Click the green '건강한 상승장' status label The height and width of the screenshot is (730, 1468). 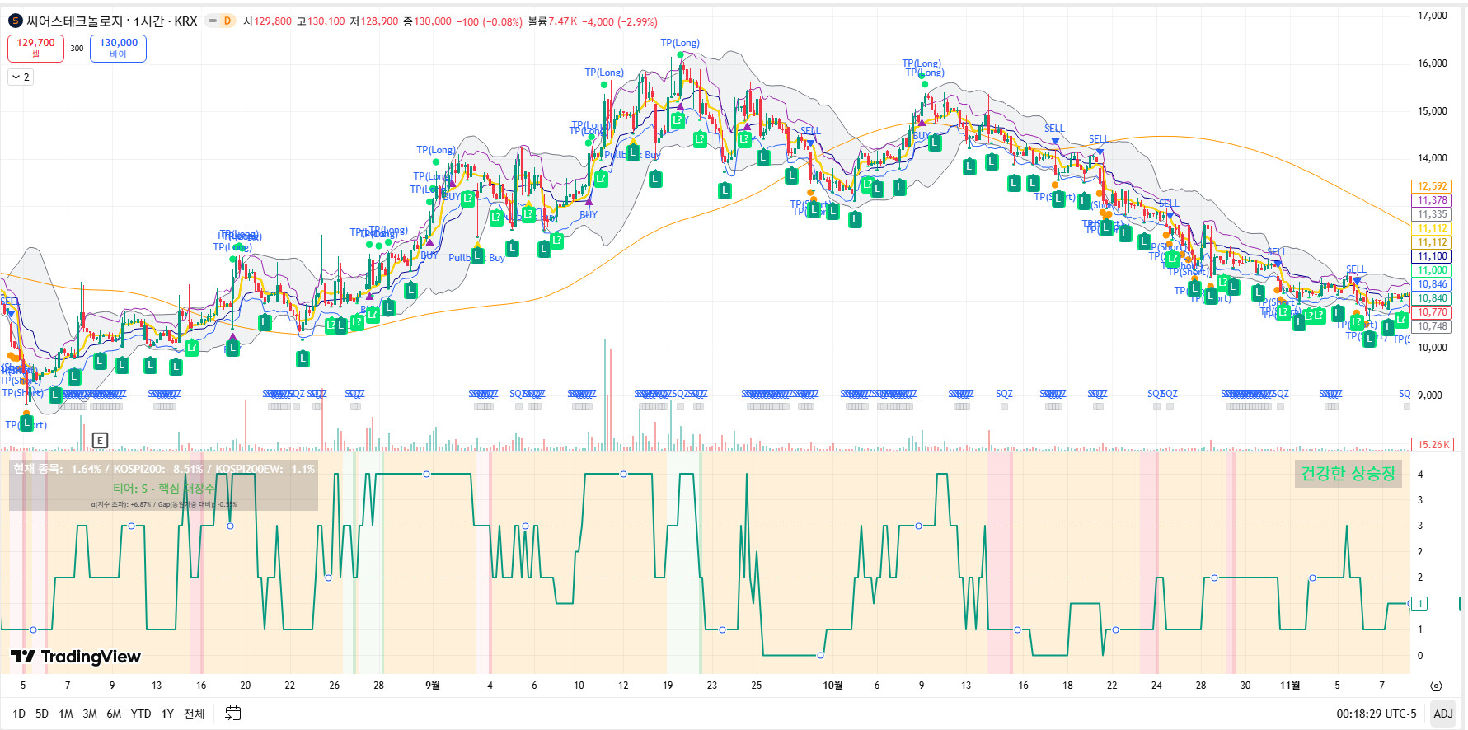(1348, 473)
